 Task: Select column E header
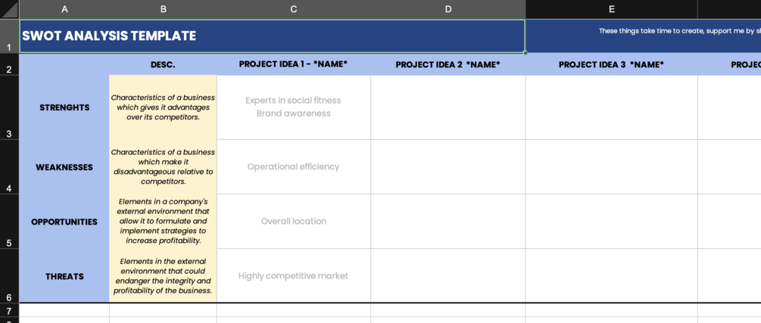click(x=611, y=9)
